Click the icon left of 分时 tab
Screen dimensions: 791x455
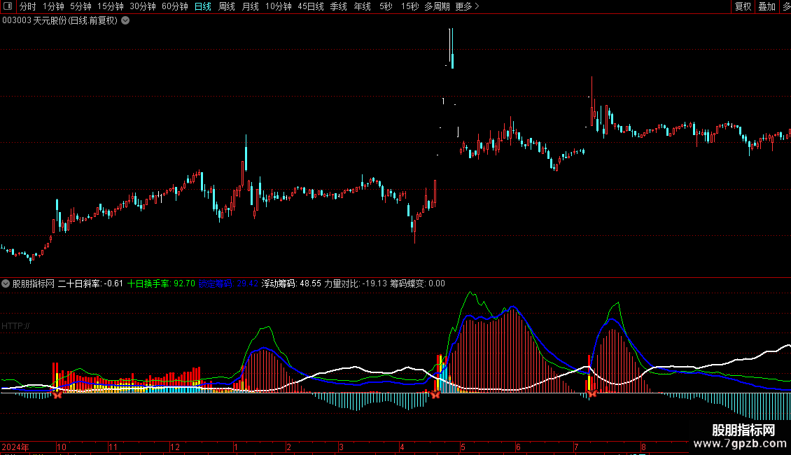[x=8, y=6]
